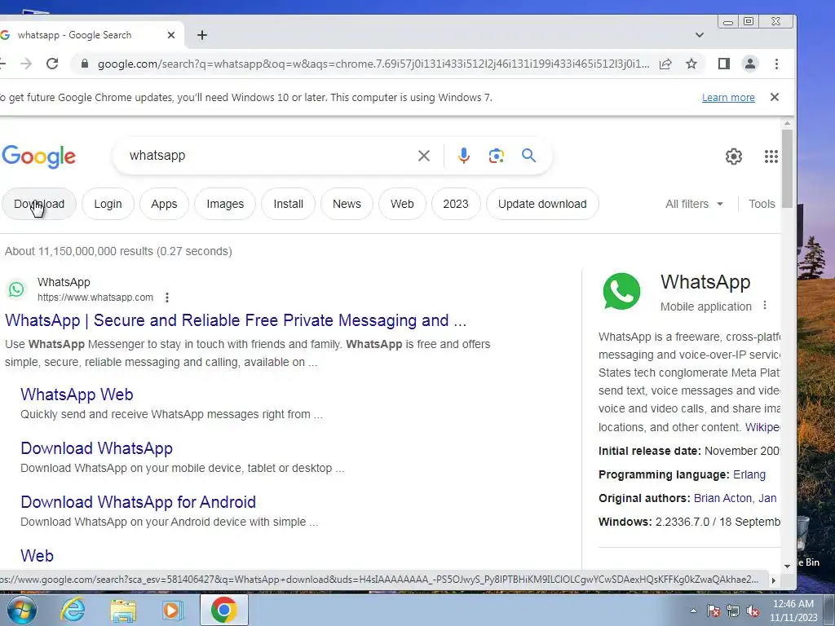Select the 2023 filter chip
The height and width of the screenshot is (626, 835).
point(456,204)
